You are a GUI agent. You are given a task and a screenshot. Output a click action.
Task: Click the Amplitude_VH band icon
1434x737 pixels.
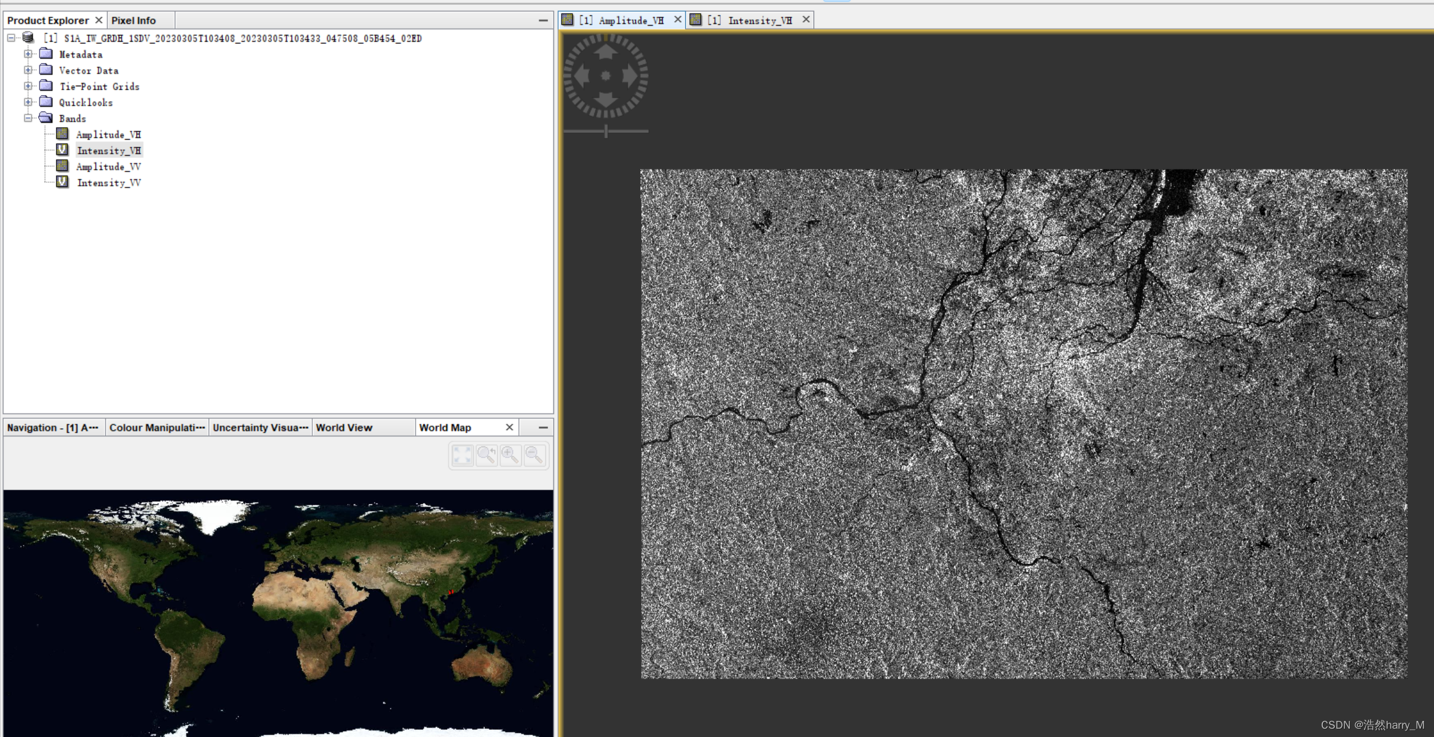(63, 134)
